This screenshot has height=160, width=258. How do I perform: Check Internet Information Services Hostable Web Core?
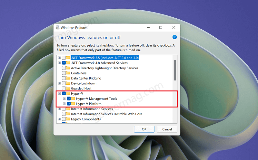pos(64,114)
